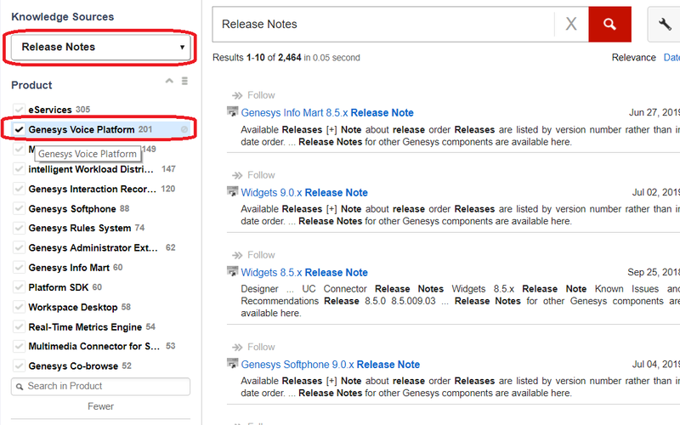The width and height of the screenshot is (680, 425).
Task: Check the intelligent Workload Distribution filter
Action: tap(19, 168)
